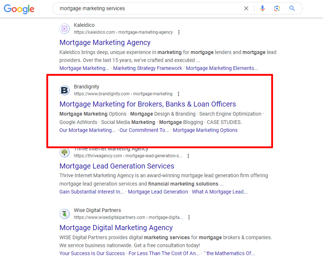
Task: Click the '``the Mathematics Of...' sitelink
Action: point(229,253)
